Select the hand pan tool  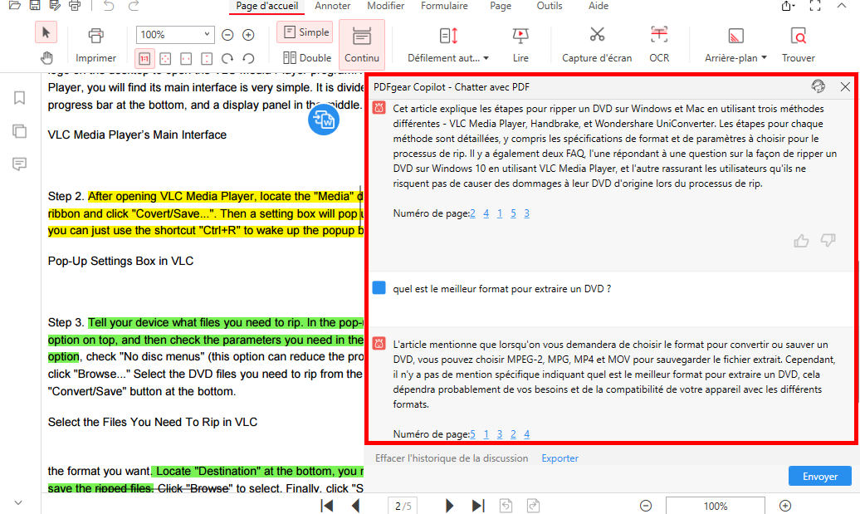(x=46, y=58)
